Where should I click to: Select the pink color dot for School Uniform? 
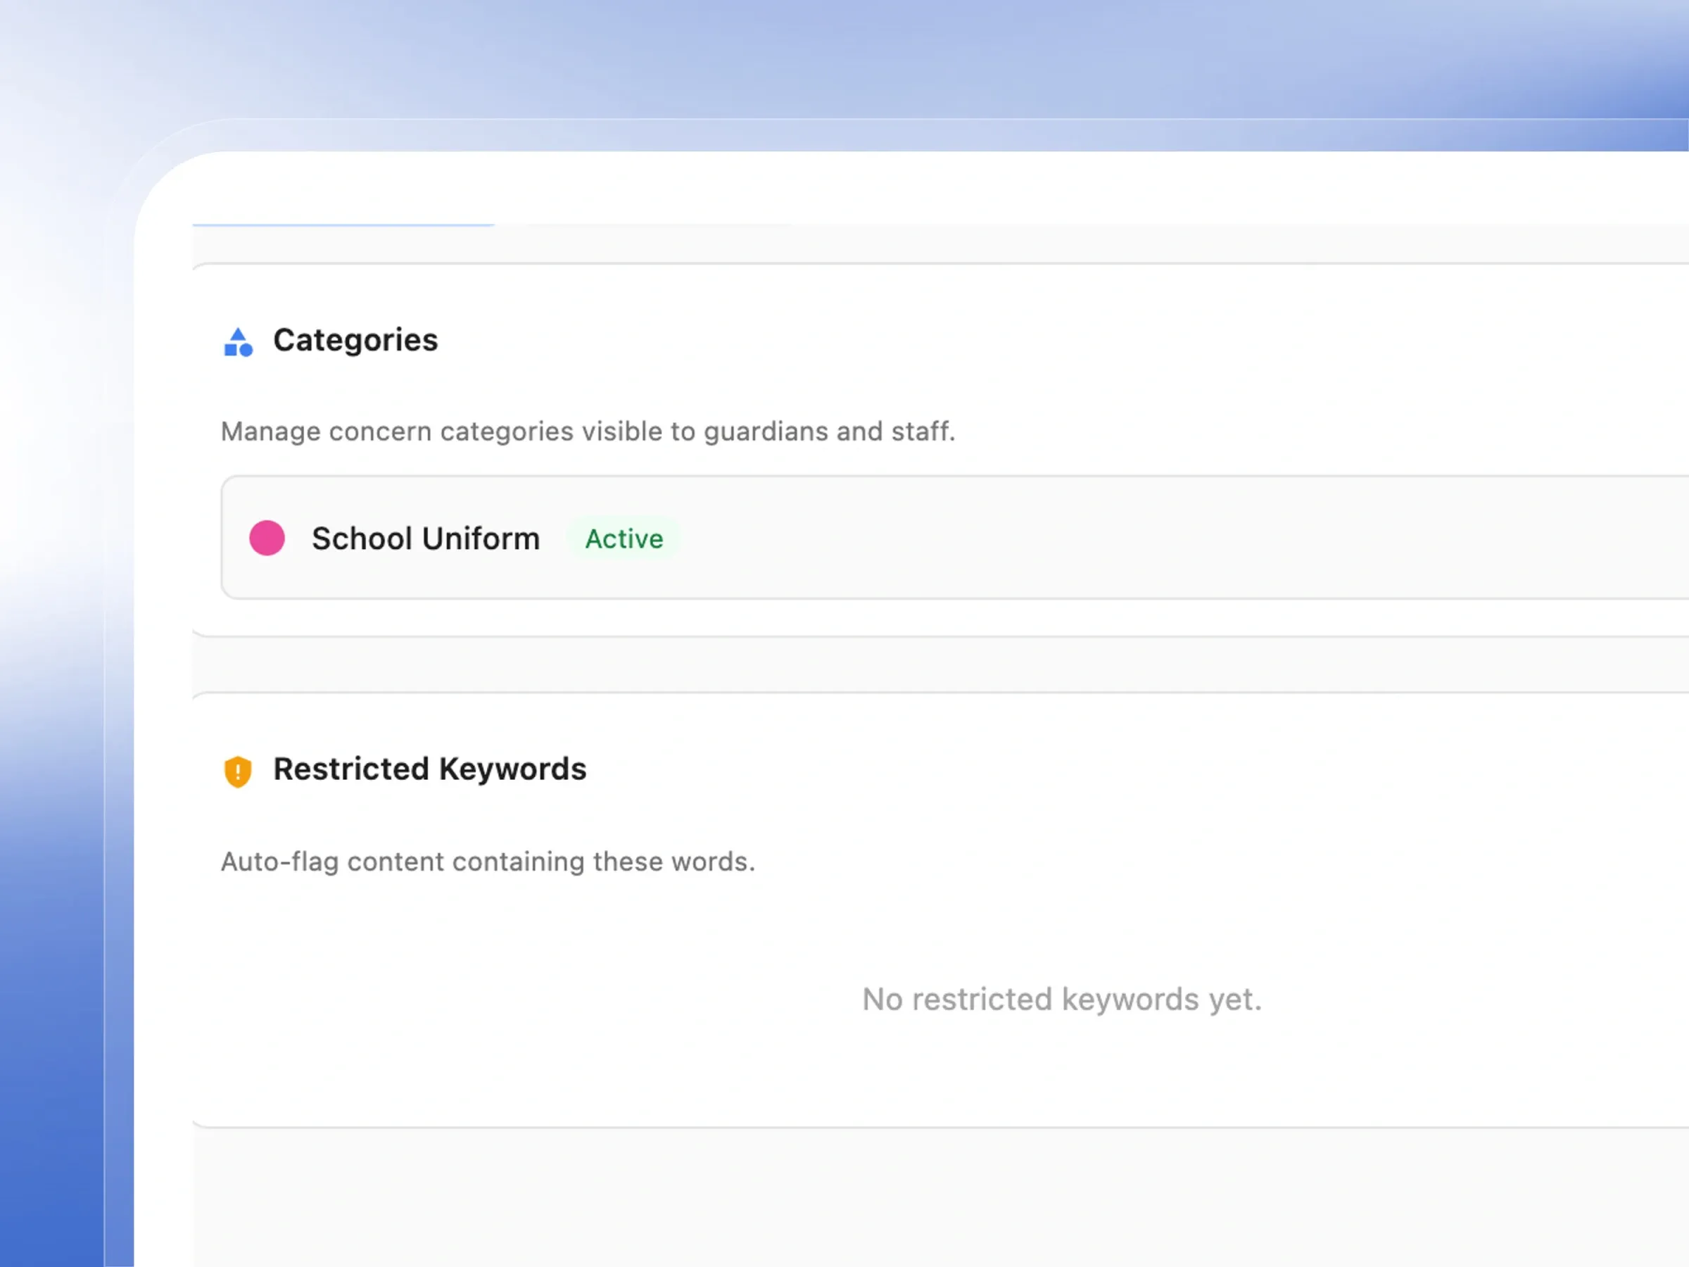click(x=267, y=538)
